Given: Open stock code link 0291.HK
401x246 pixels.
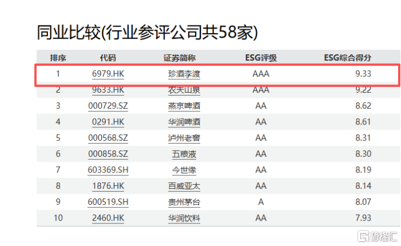Looking at the screenshot, I should (x=108, y=122).
